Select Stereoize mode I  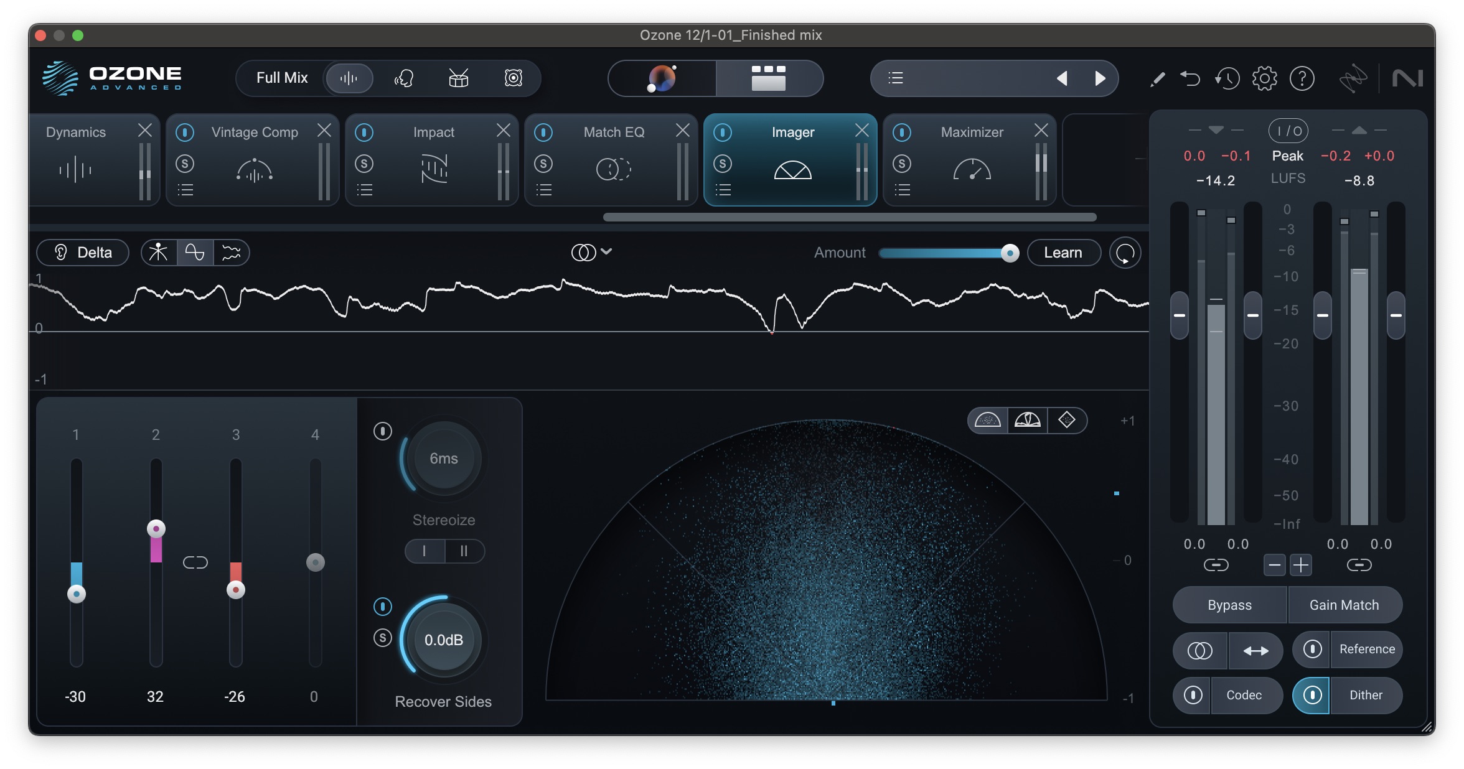coord(425,551)
